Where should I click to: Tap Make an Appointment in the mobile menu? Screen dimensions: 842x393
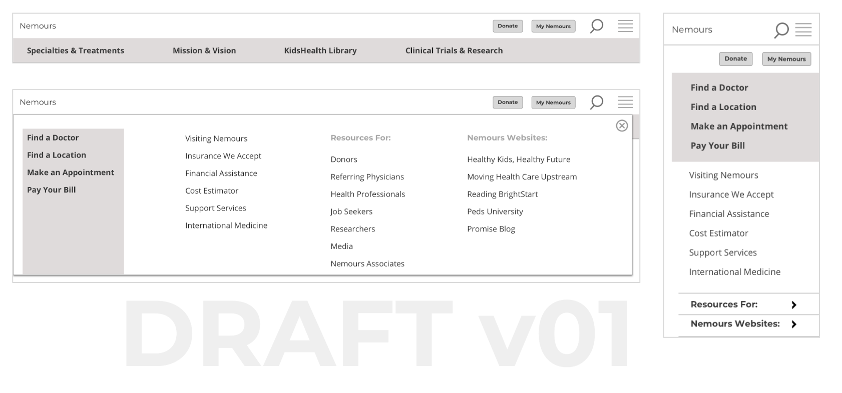[739, 126]
